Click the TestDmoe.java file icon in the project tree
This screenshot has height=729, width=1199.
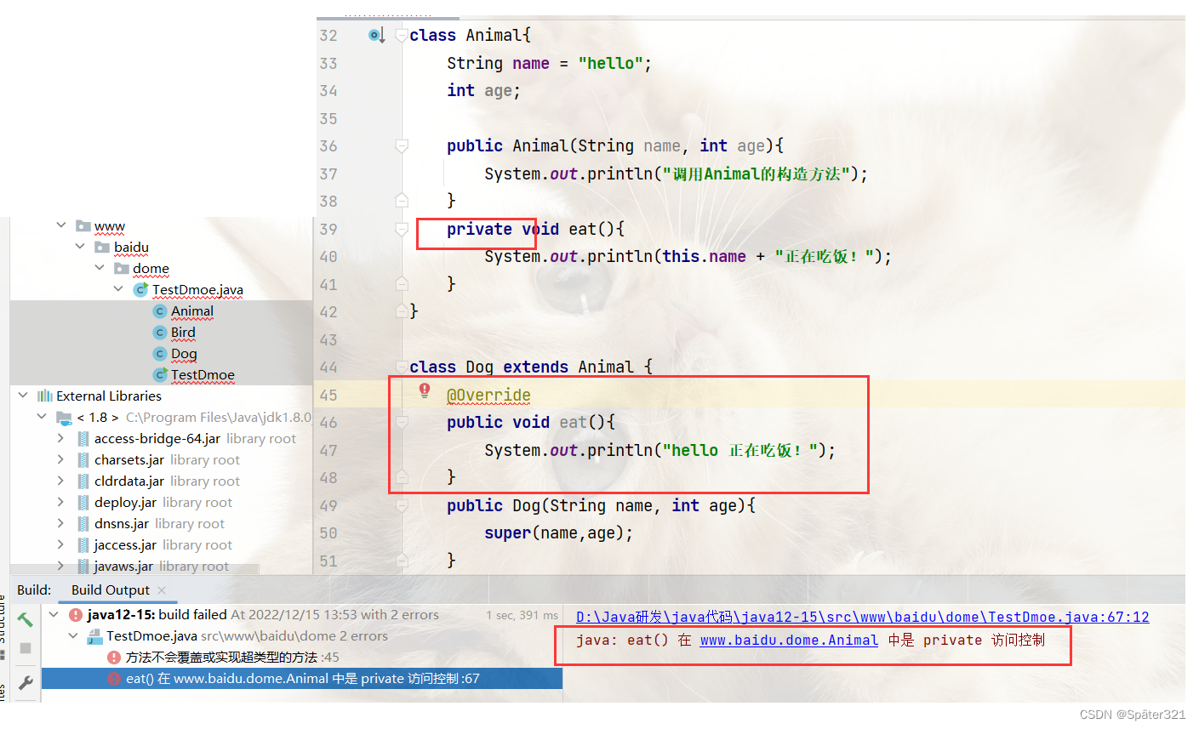click(140, 290)
